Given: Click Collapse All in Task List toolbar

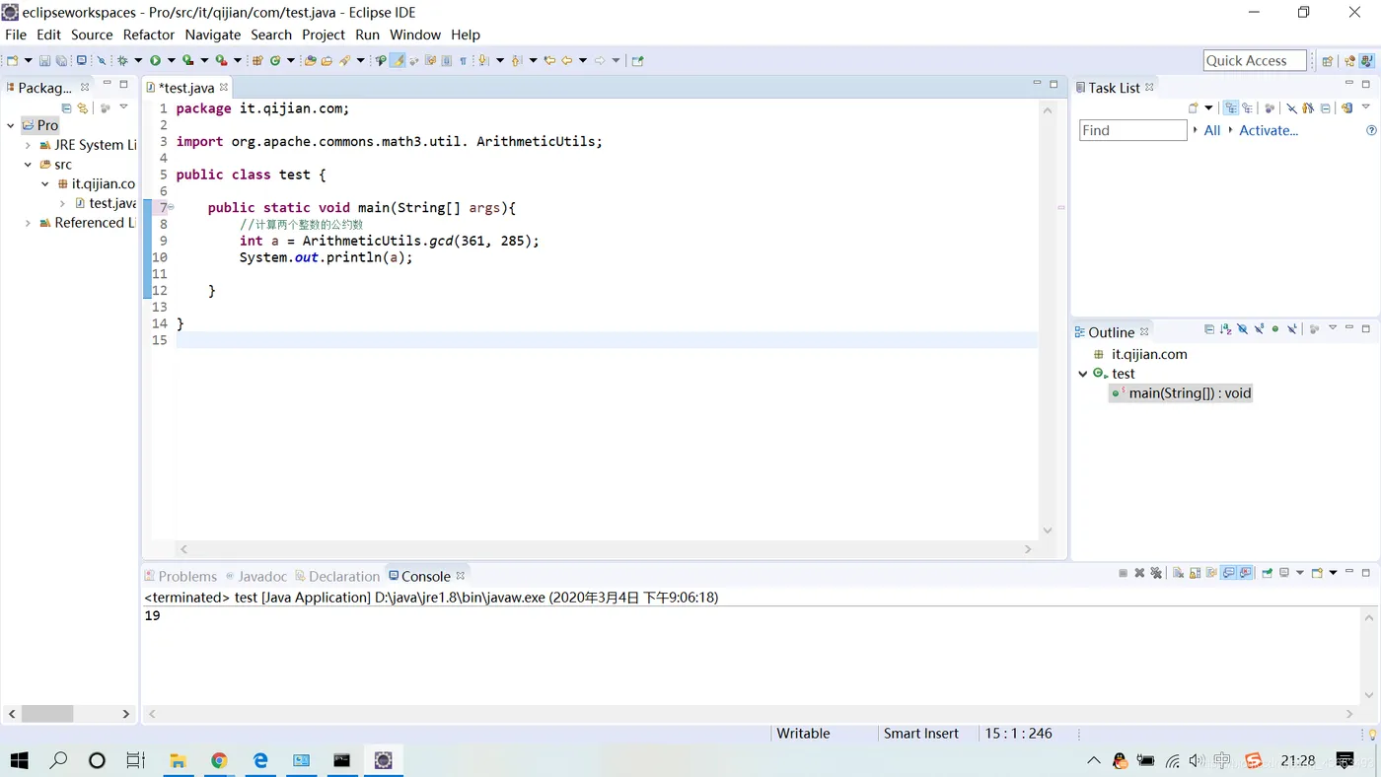Looking at the screenshot, I should [x=1325, y=107].
